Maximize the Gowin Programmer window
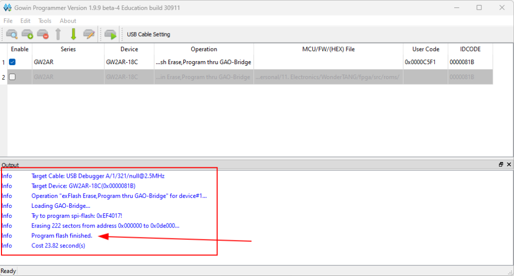 pyautogui.click(x=479, y=8)
